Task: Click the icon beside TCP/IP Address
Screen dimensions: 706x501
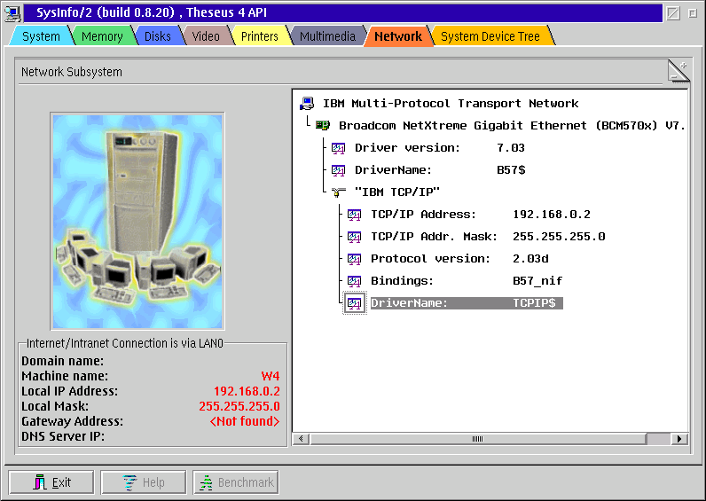Action: [x=355, y=215]
